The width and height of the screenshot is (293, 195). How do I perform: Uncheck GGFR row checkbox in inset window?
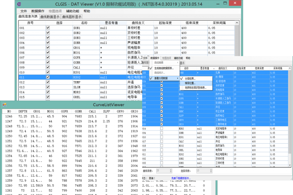click(162, 98)
